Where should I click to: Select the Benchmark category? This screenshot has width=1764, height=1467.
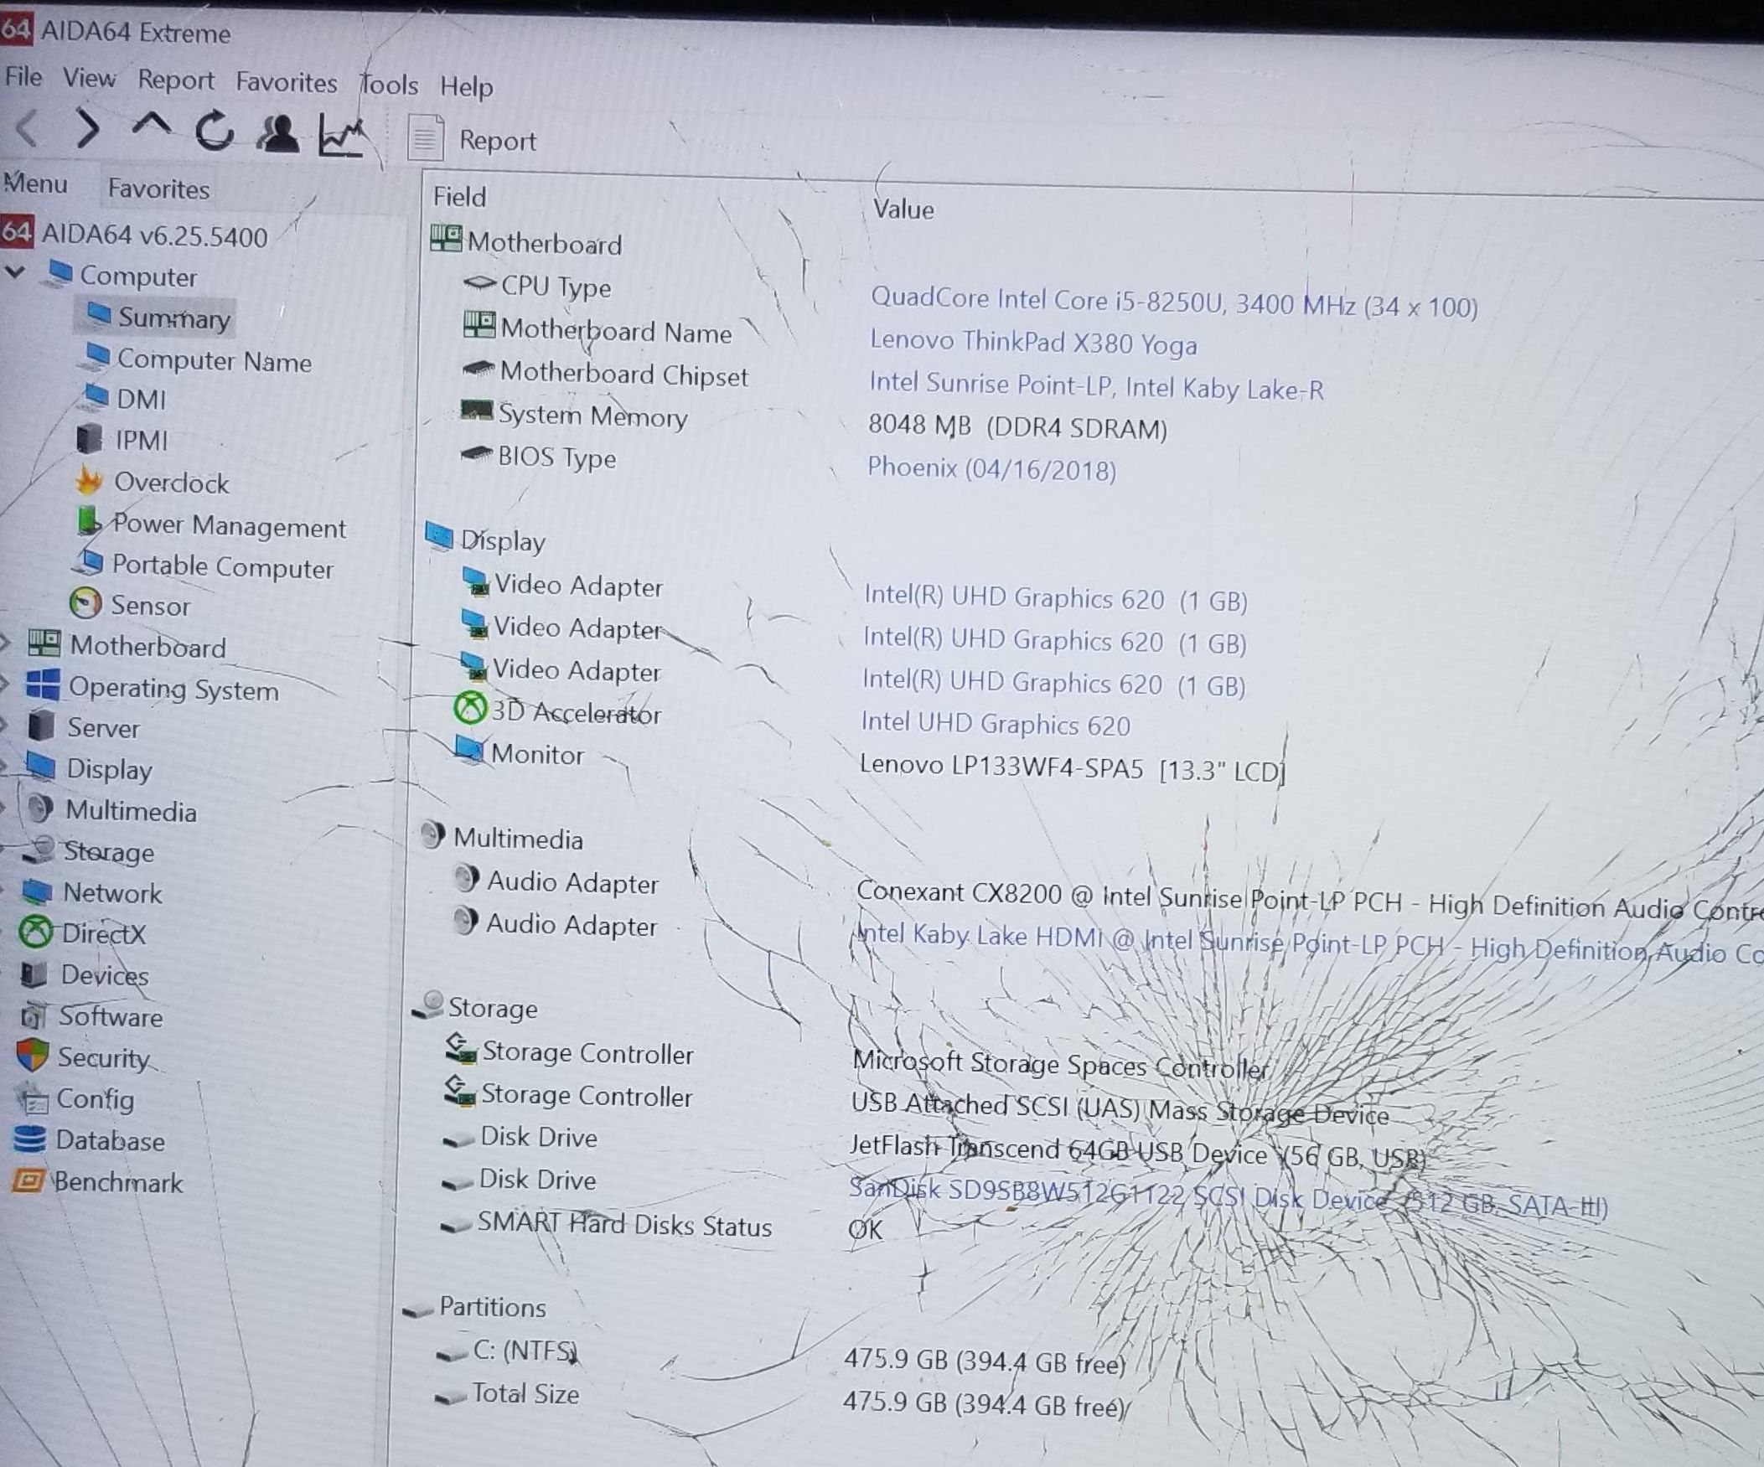point(117,1182)
